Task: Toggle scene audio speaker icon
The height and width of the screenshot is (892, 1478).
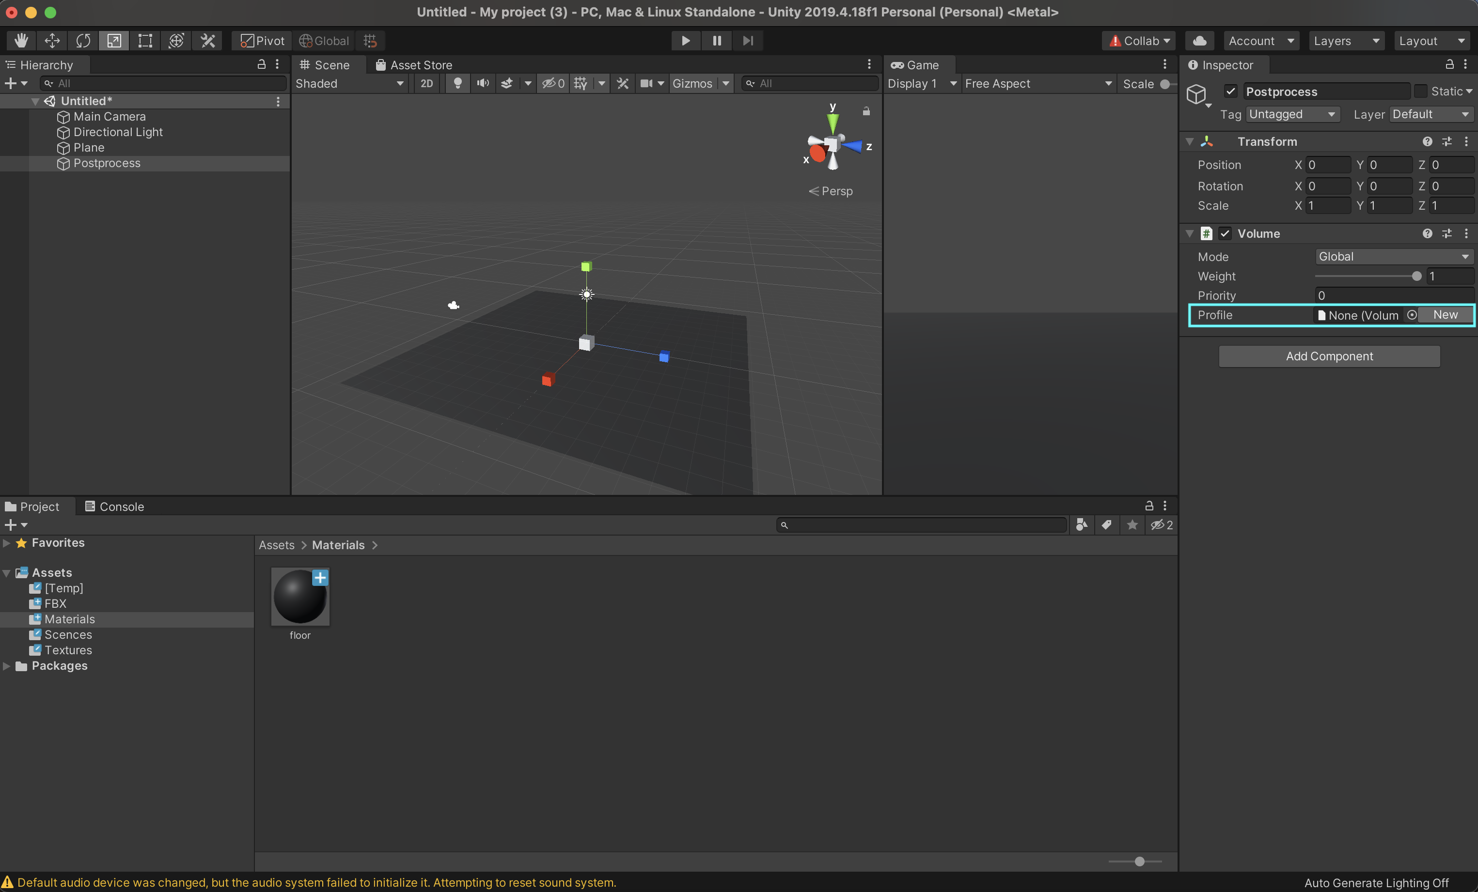Action: tap(483, 83)
